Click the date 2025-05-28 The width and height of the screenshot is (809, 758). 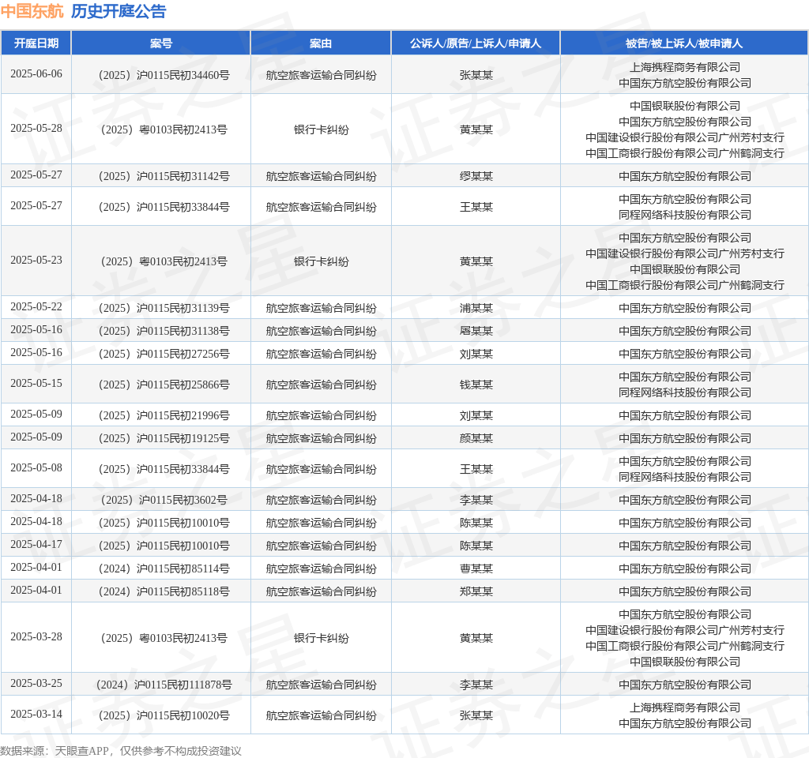[x=36, y=129]
